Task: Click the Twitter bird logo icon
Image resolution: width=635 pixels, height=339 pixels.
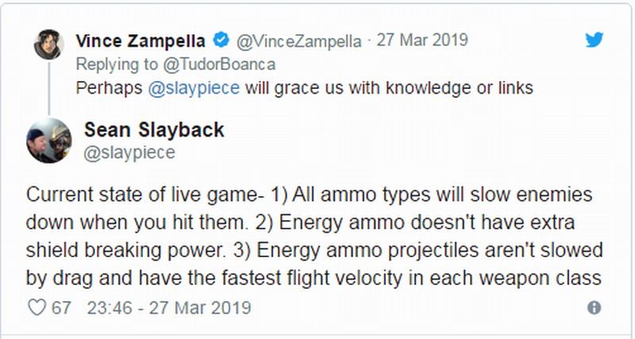Action: 595,39
